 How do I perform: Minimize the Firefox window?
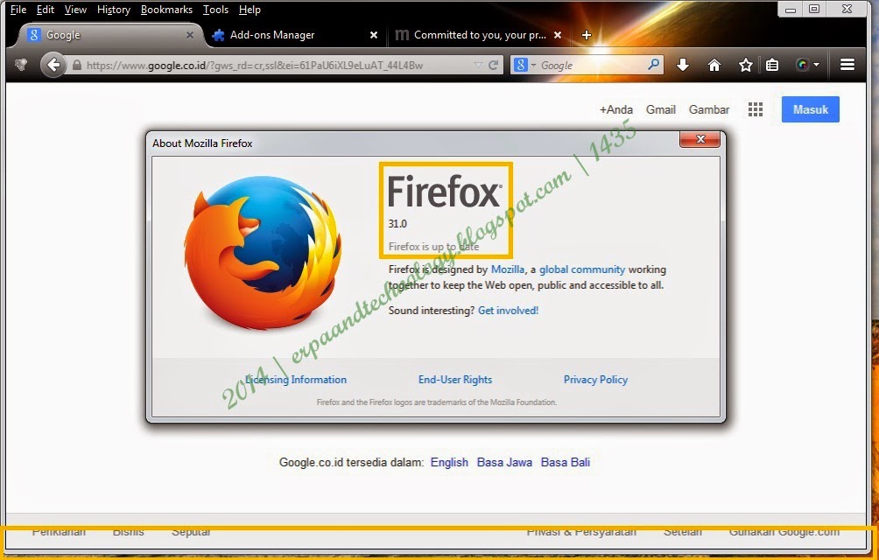791,9
